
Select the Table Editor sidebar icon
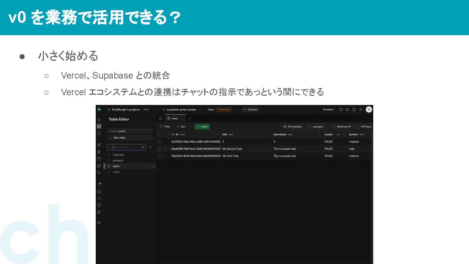click(x=99, y=126)
